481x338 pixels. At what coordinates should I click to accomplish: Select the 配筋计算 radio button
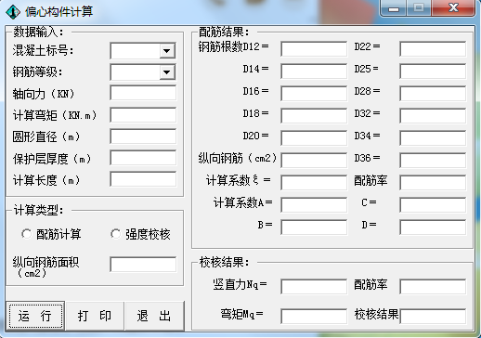27,234
